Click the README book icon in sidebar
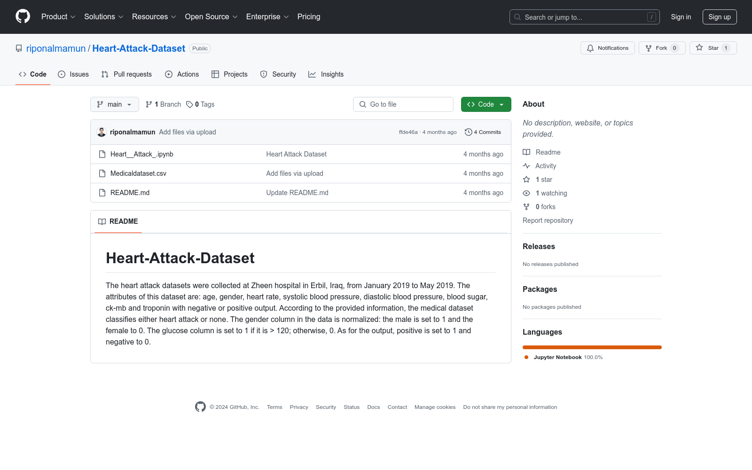The height and width of the screenshot is (470, 752). click(526, 152)
